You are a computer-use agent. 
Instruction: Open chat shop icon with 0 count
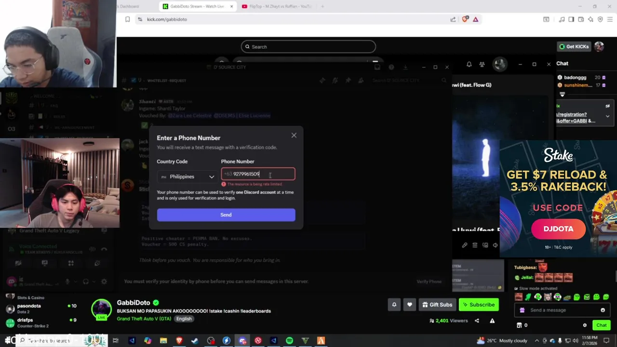(x=522, y=325)
